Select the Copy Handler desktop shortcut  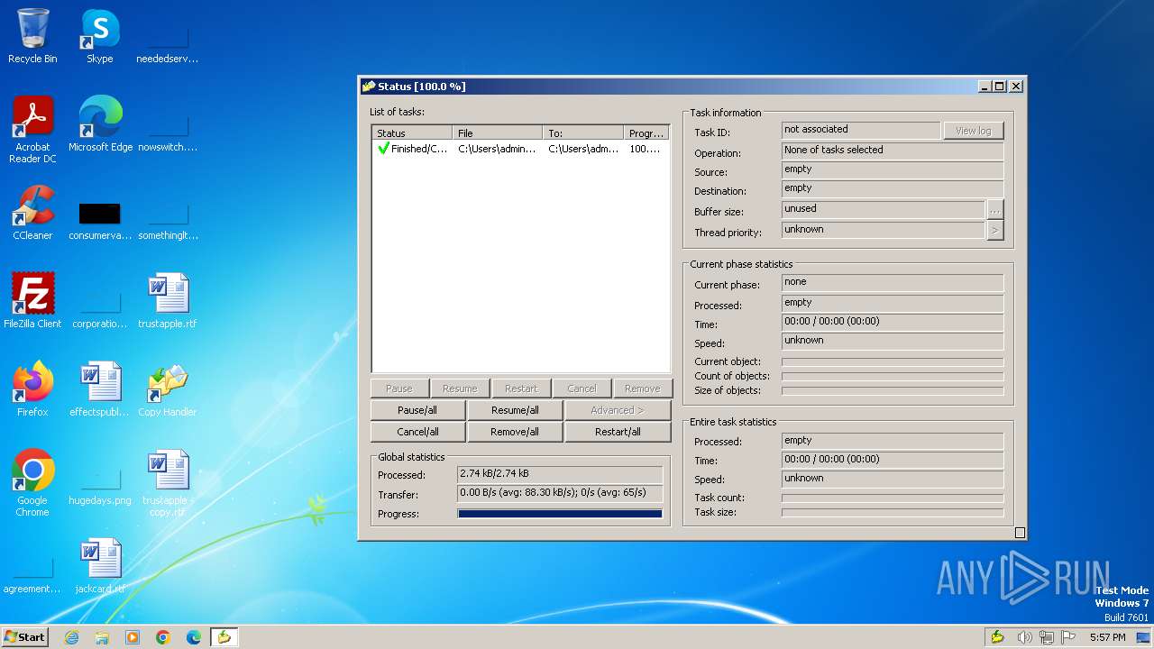pyautogui.click(x=168, y=389)
